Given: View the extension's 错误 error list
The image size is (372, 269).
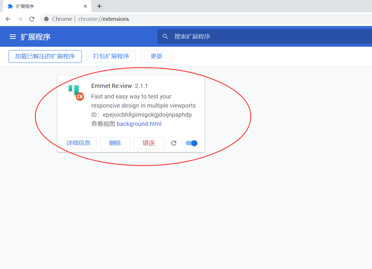Looking at the screenshot, I should coord(149,143).
